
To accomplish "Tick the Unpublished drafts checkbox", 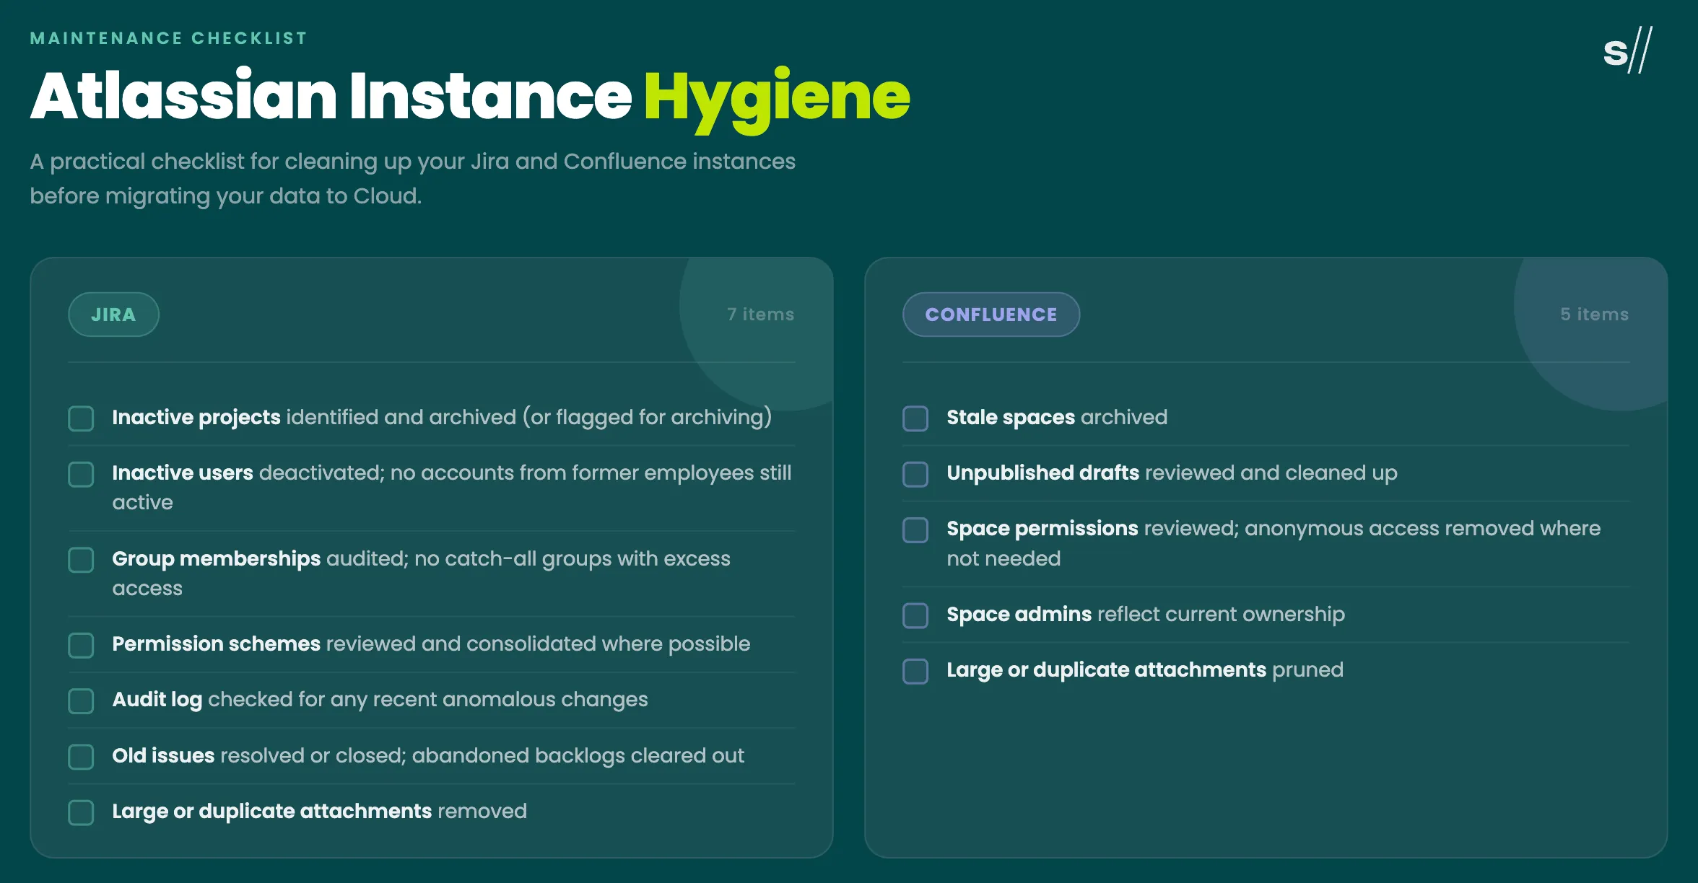I will pyautogui.click(x=915, y=475).
